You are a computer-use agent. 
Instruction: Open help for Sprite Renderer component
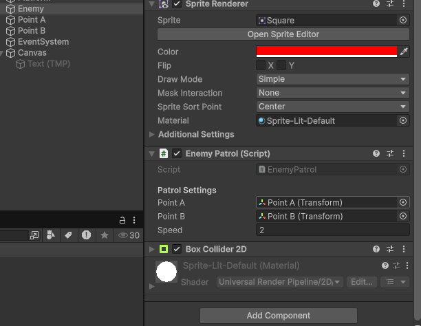click(376, 3)
